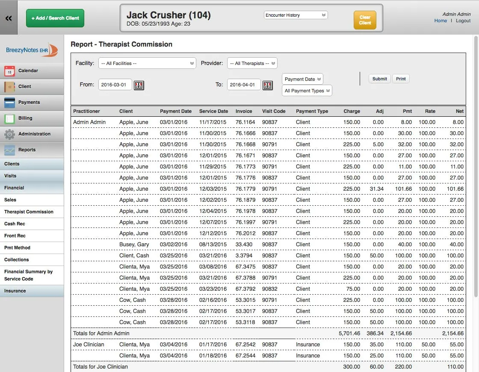Select the Billing icon in sidebar

click(9, 118)
